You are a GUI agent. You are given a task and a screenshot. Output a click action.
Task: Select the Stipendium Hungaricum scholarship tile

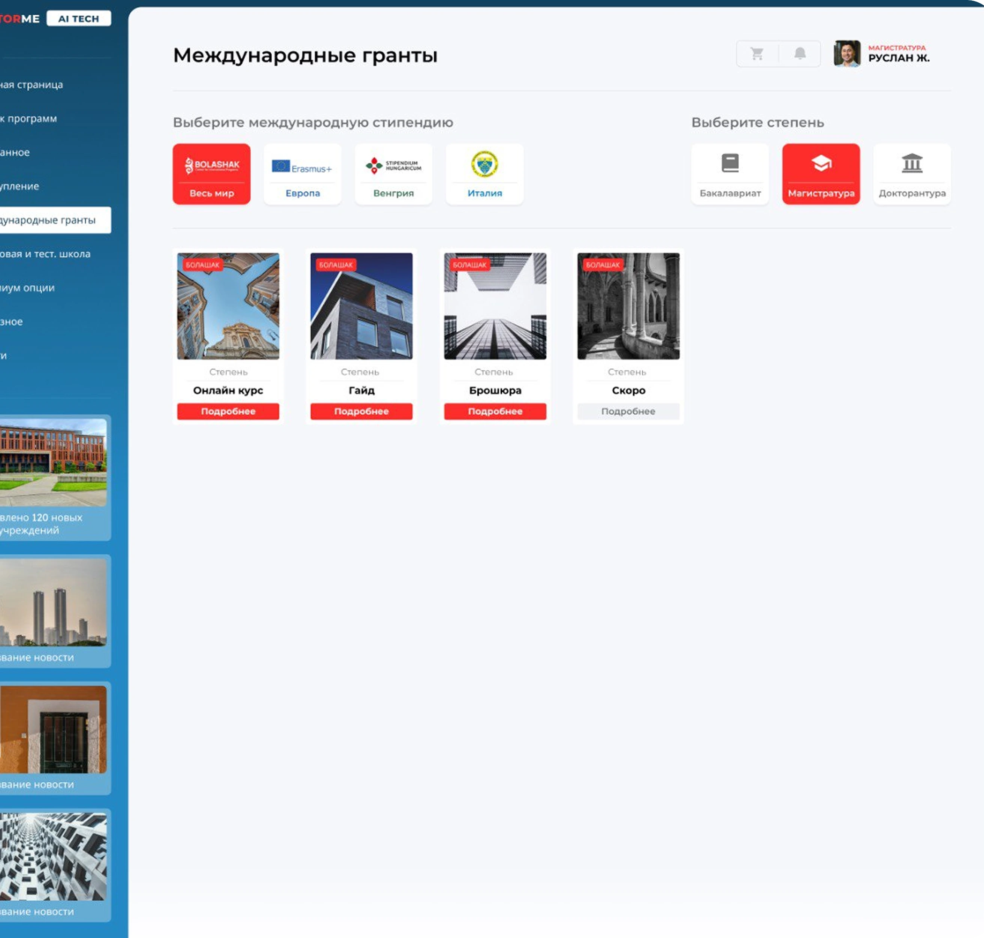click(393, 173)
